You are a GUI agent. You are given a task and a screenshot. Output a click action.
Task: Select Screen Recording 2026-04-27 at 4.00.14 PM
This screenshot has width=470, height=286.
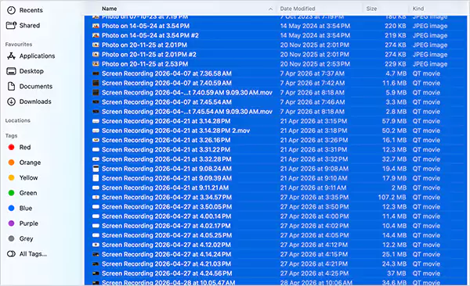(166, 216)
